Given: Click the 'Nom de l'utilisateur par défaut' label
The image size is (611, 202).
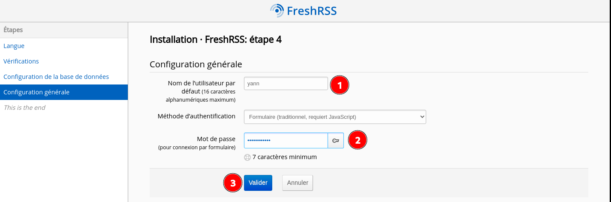Looking at the screenshot, I should coord(202,83).
